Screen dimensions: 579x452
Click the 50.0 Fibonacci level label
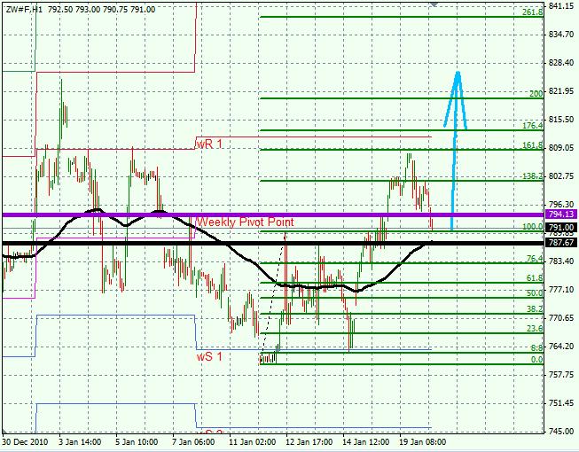535,293
